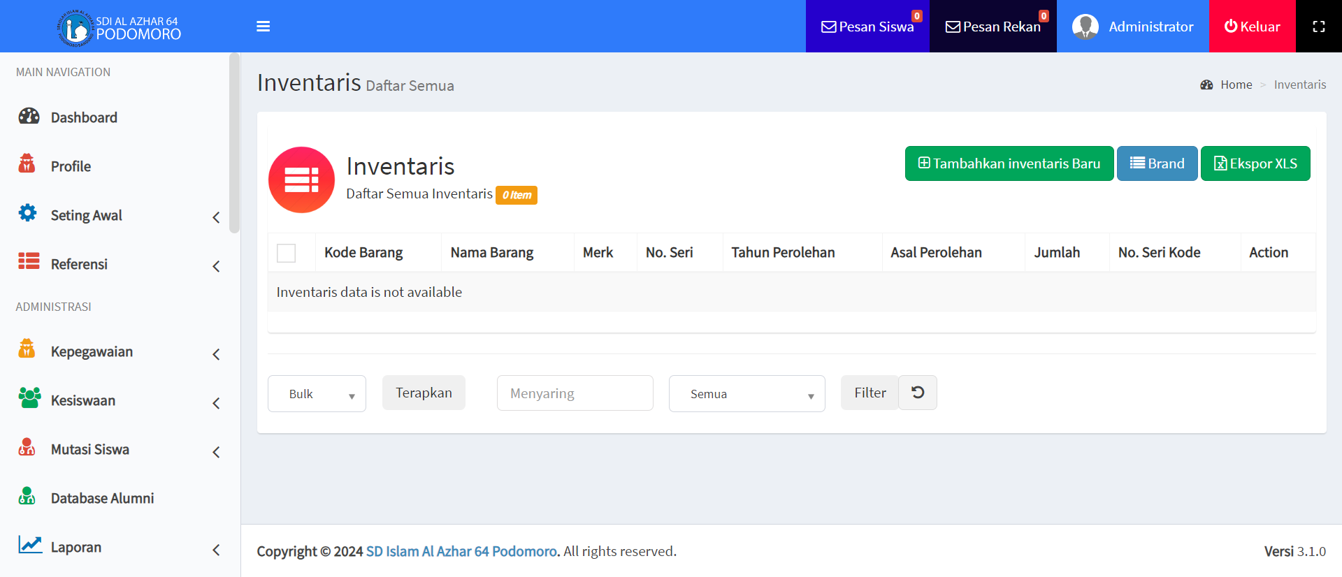Click the Administrator avatar picture
Image resolution: width=1342 pixels, height=577 pixels.
pos(1085,27)
